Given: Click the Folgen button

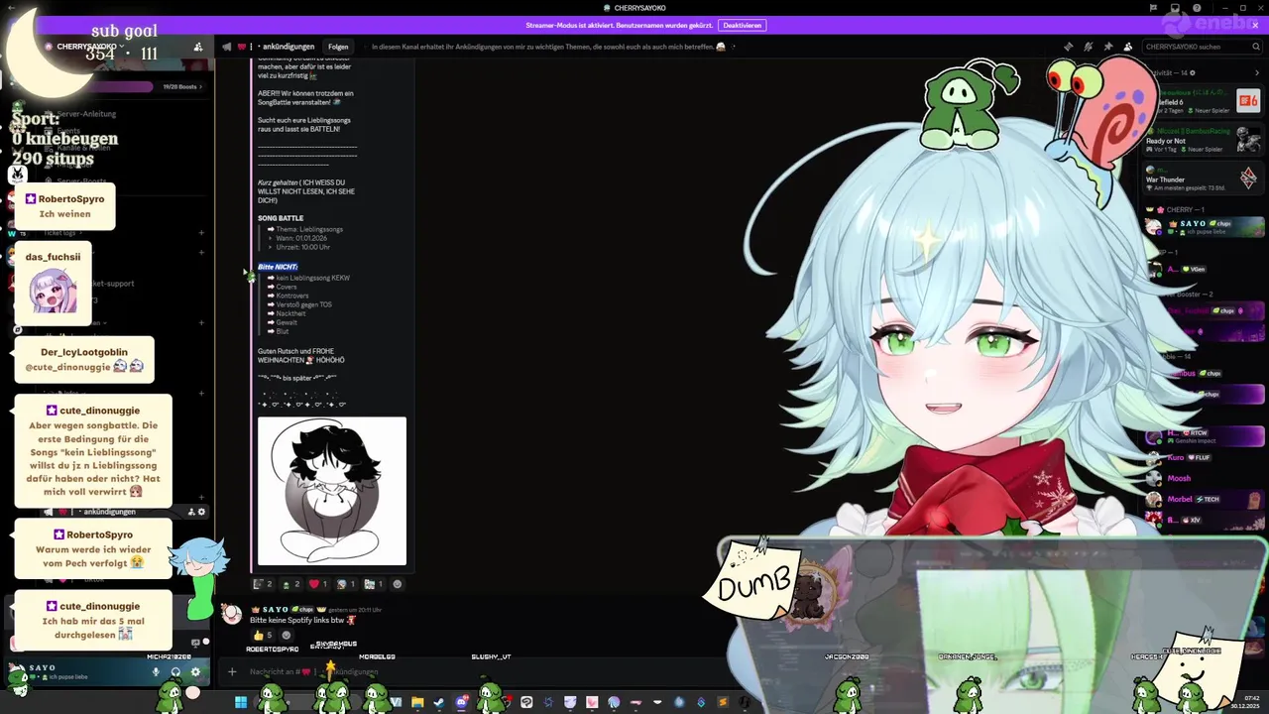Looking at the screenshot, I should 338,47.
